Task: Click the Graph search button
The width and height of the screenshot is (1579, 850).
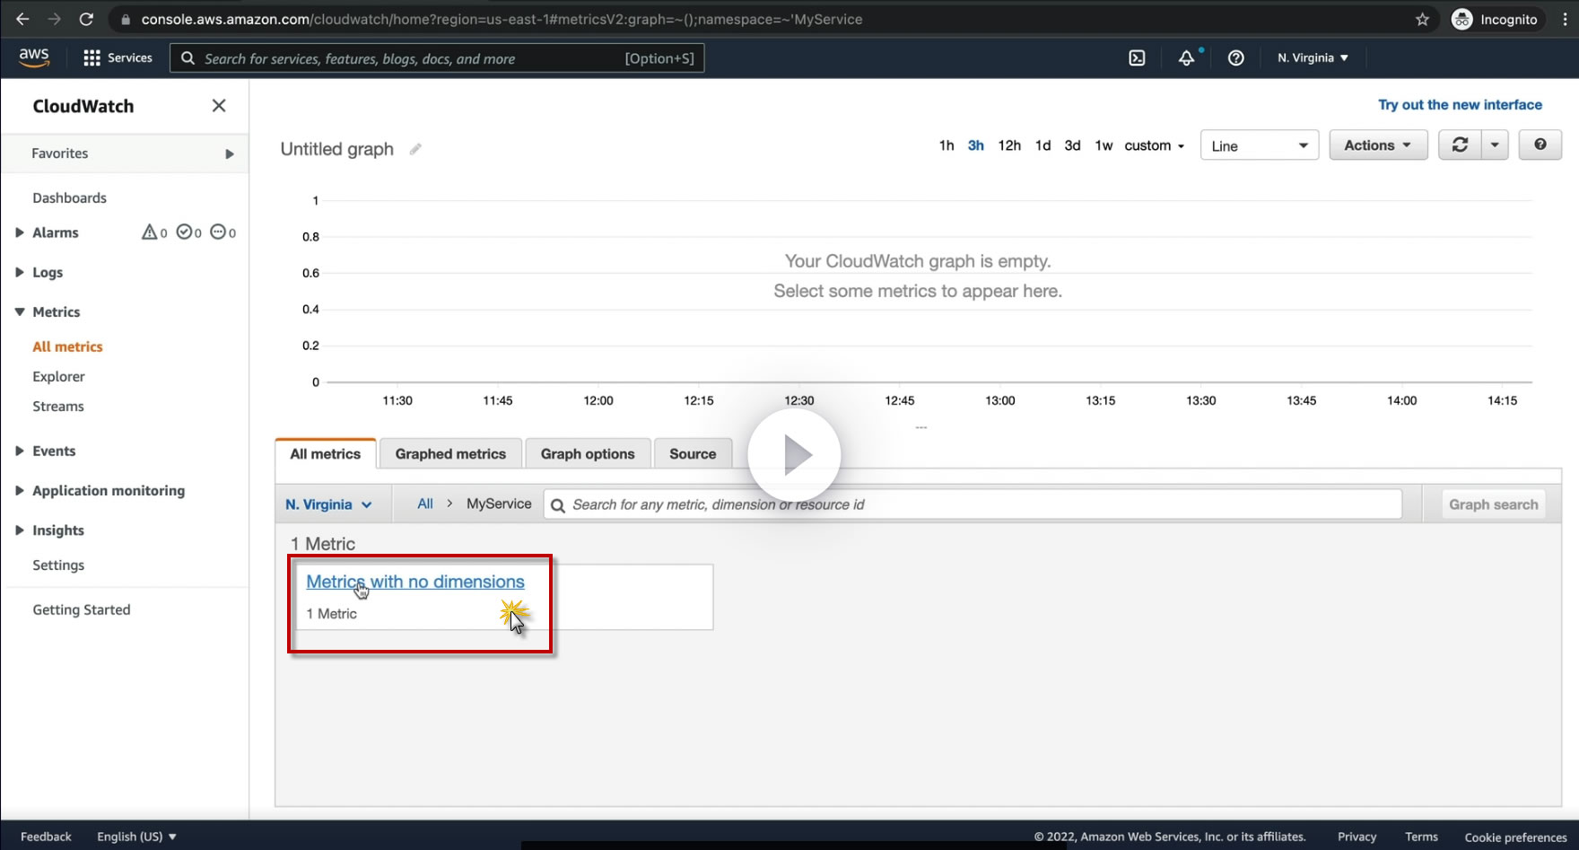Action: click(x=1494, y=504)
